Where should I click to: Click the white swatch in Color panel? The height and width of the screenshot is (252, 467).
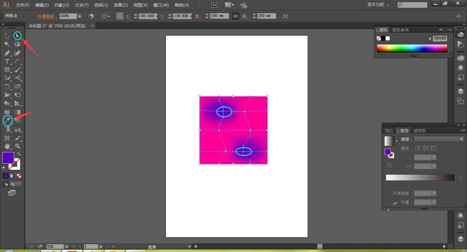coord(388,38)
